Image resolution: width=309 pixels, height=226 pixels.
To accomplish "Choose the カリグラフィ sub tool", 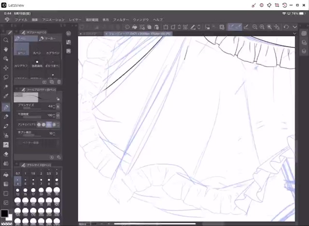I will pos(21,63).
